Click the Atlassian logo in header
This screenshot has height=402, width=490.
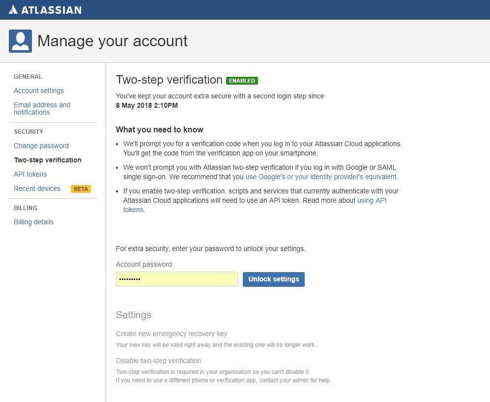point(45,10)
